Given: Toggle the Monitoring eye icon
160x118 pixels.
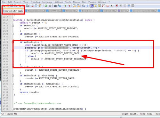Looking at the screenshot, I should pyautogui.click(x=111, y=6).
